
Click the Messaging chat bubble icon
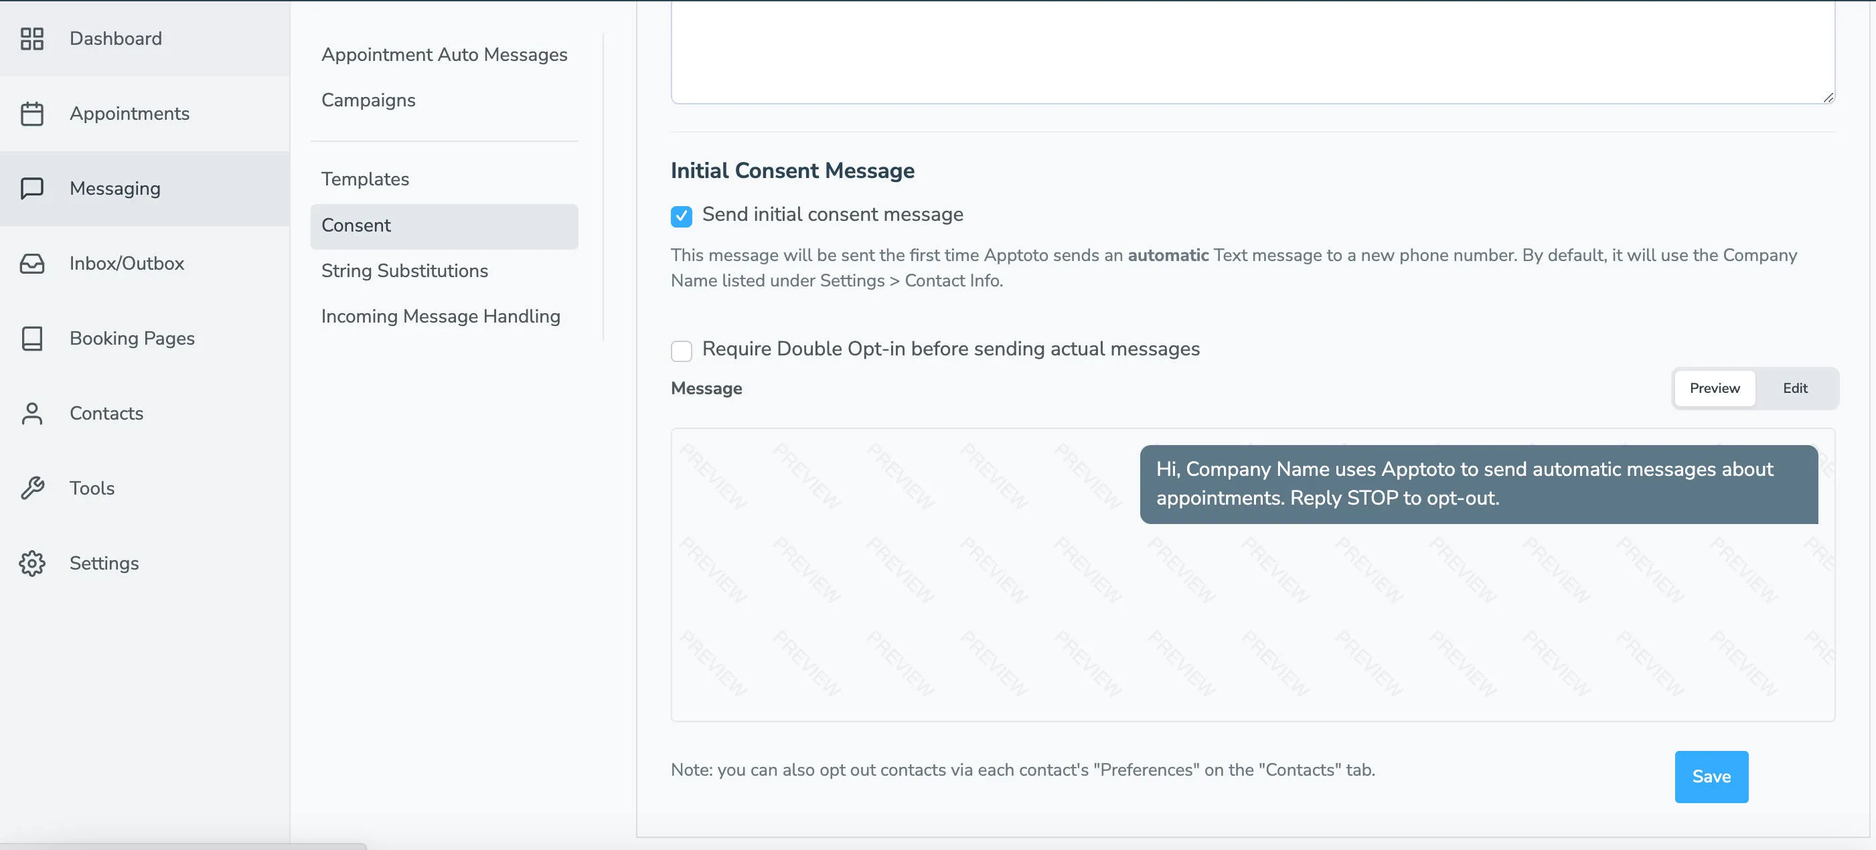tap(32, 189)
